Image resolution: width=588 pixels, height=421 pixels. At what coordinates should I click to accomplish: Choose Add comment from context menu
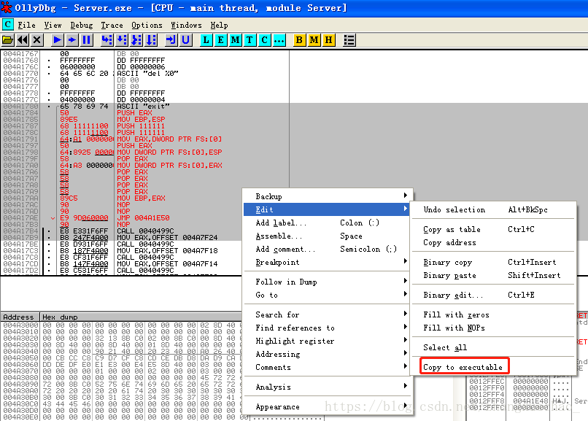[328, 249]
